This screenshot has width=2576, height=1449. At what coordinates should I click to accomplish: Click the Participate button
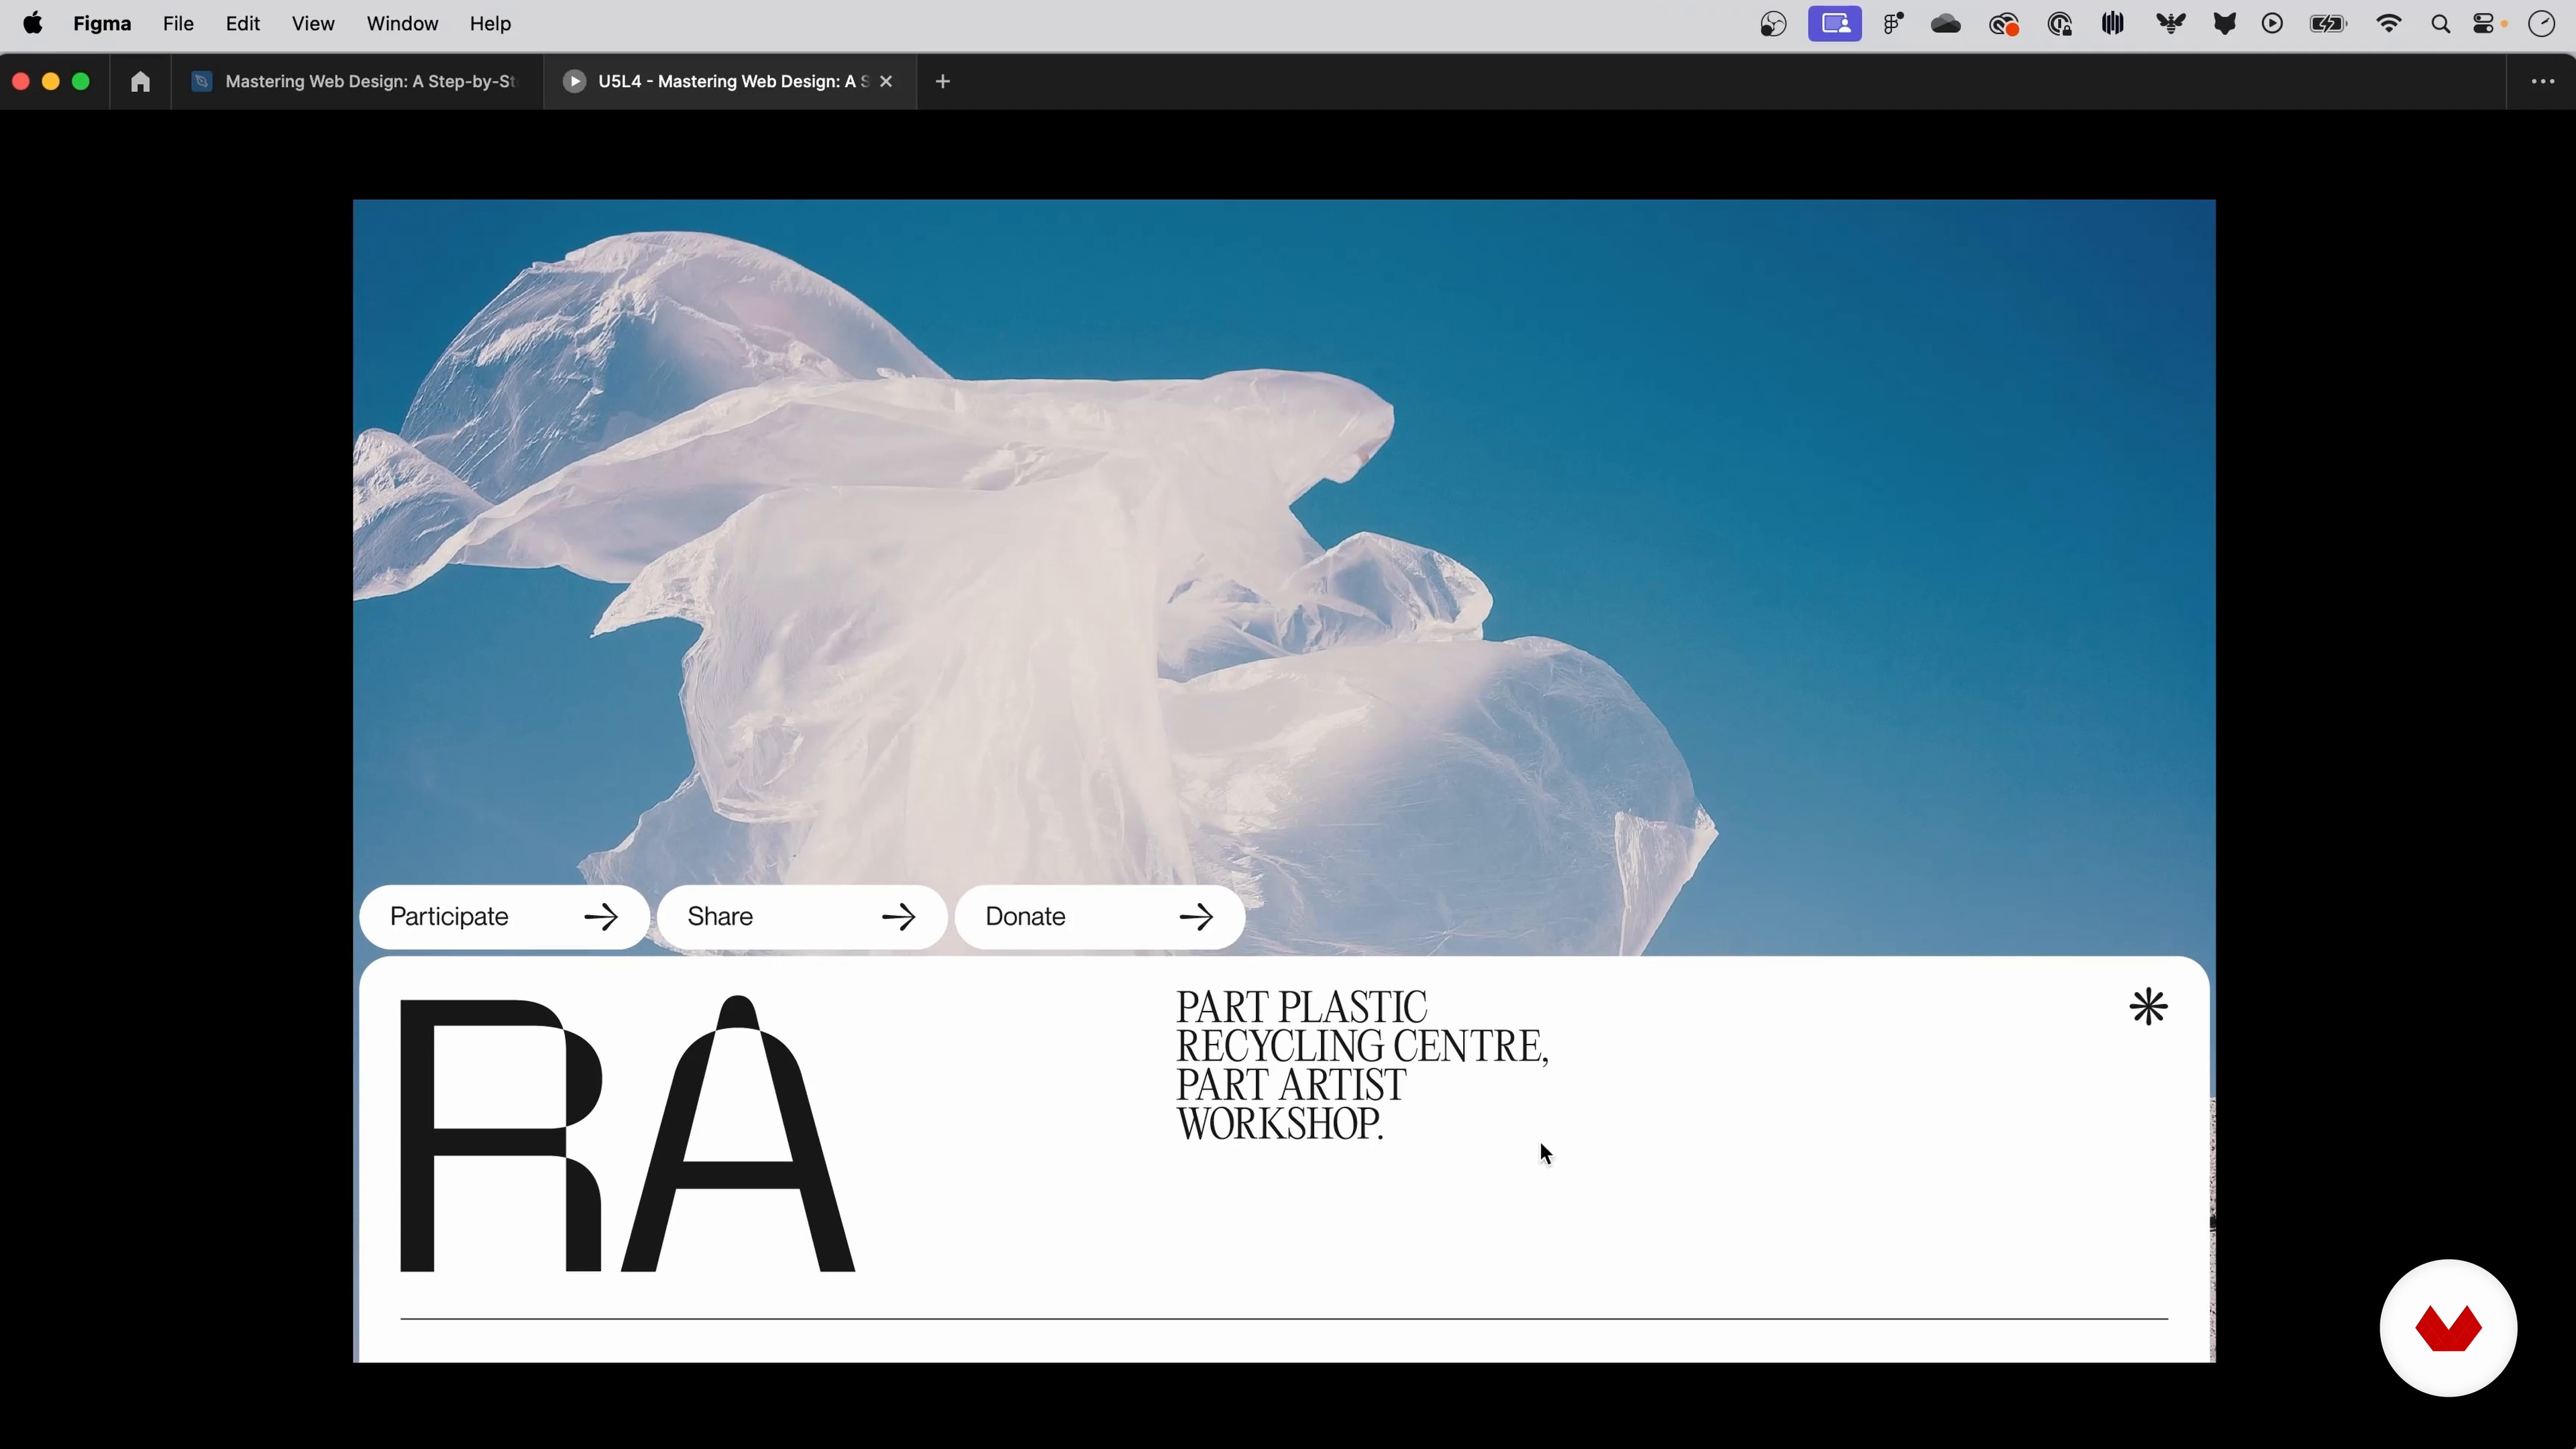click(504, 917)
